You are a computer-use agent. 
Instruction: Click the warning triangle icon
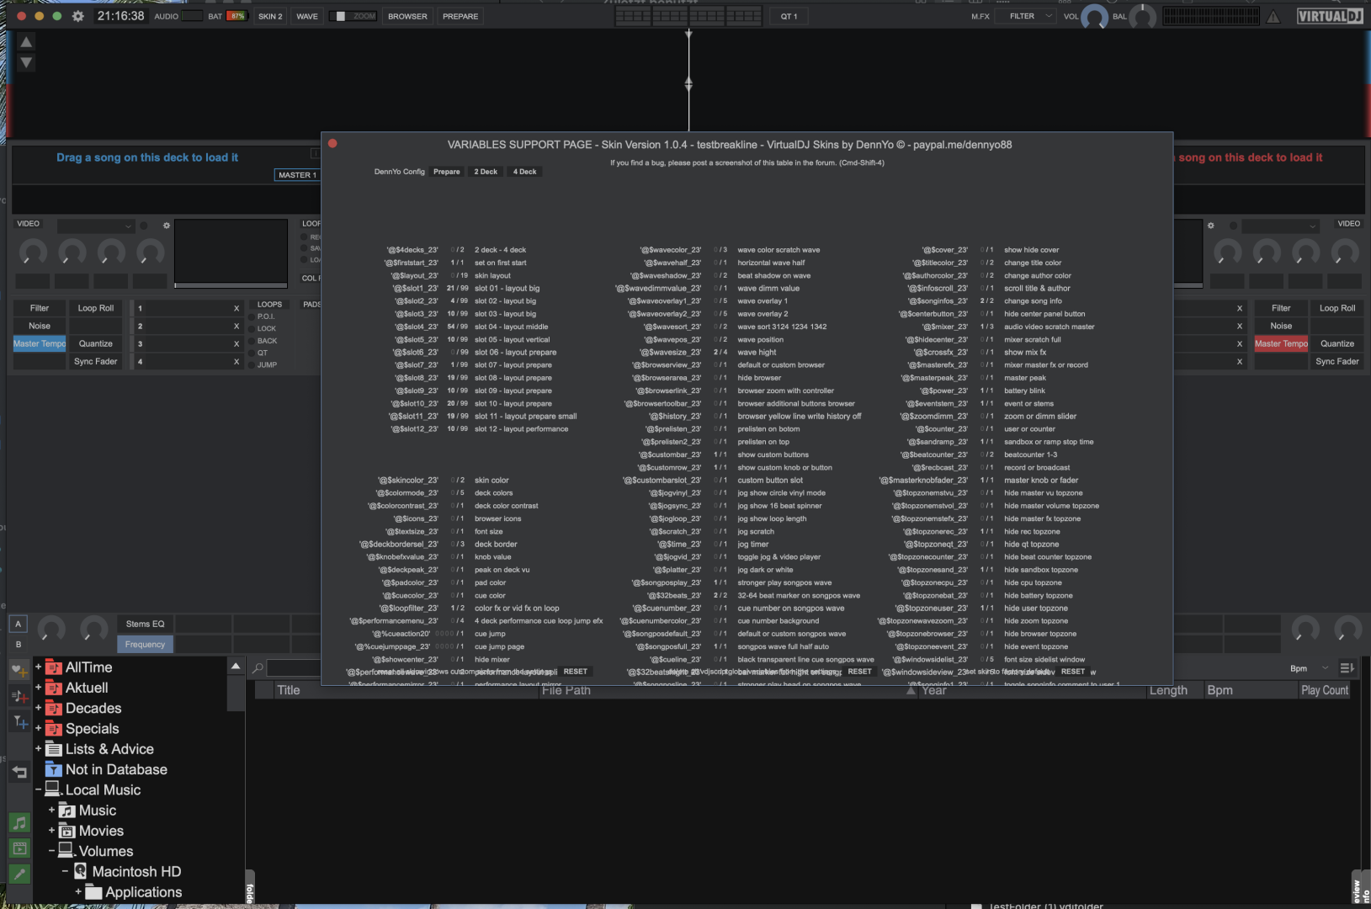[1273, 17]
